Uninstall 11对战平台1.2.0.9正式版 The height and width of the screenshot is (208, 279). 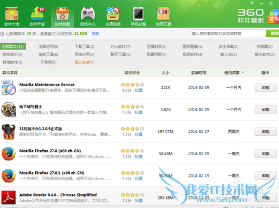point(266,131)
